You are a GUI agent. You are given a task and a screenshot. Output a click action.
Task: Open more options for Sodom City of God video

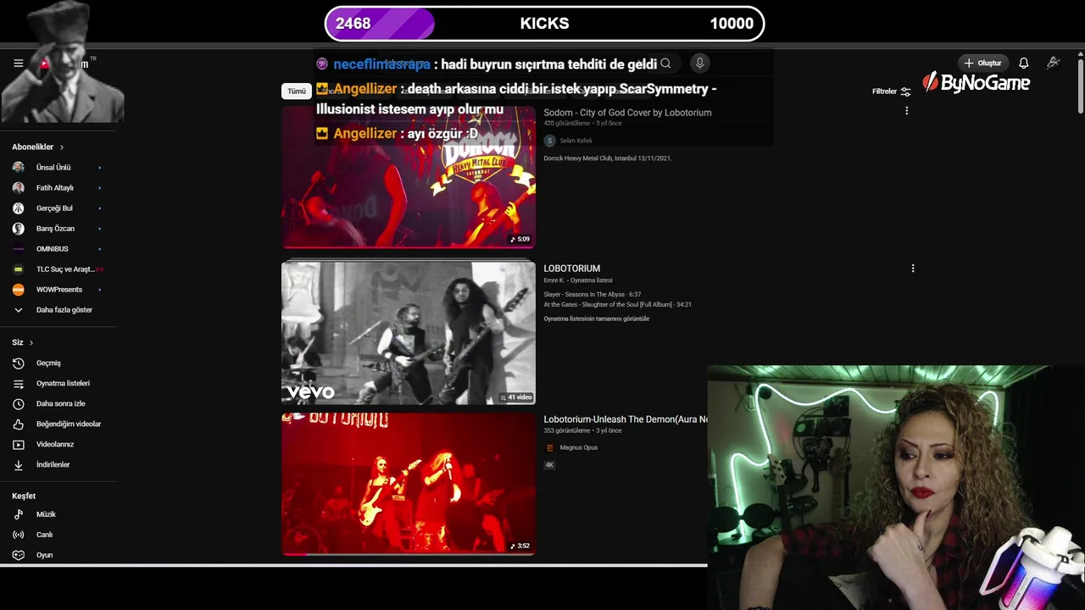click(x=907, y=111)
